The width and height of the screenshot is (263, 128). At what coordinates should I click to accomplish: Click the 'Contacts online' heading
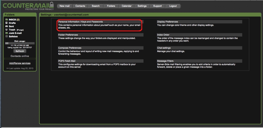point(20,56)
